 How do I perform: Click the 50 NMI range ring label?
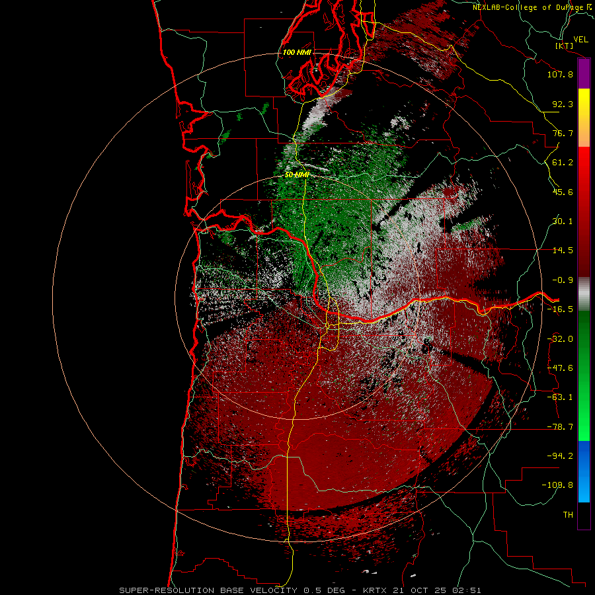click(x=297, y=175)
